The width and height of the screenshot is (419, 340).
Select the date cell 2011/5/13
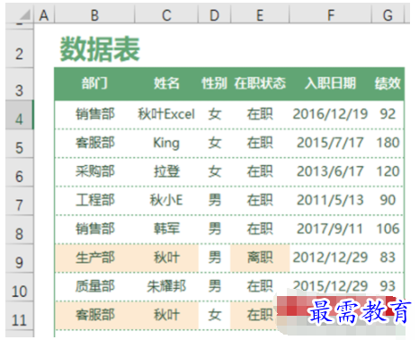point(331,201)
